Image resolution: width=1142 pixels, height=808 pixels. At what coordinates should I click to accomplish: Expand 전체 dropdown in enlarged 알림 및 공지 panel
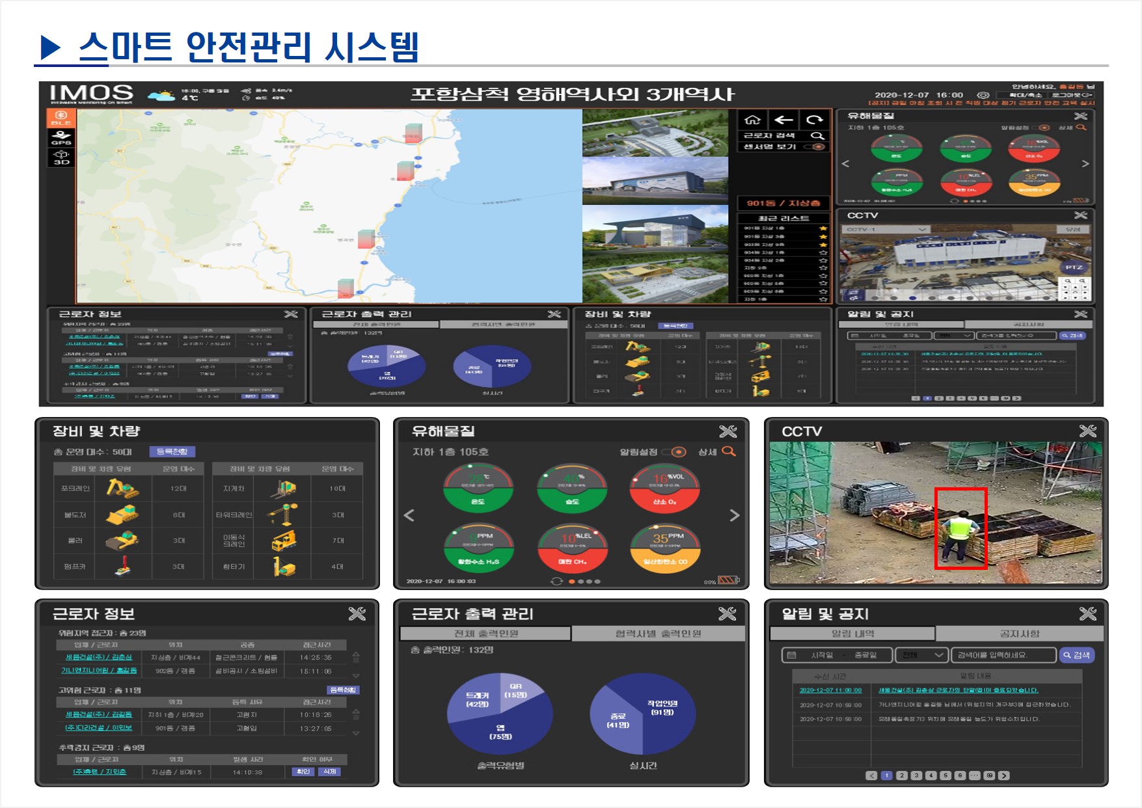click(921, 655)
